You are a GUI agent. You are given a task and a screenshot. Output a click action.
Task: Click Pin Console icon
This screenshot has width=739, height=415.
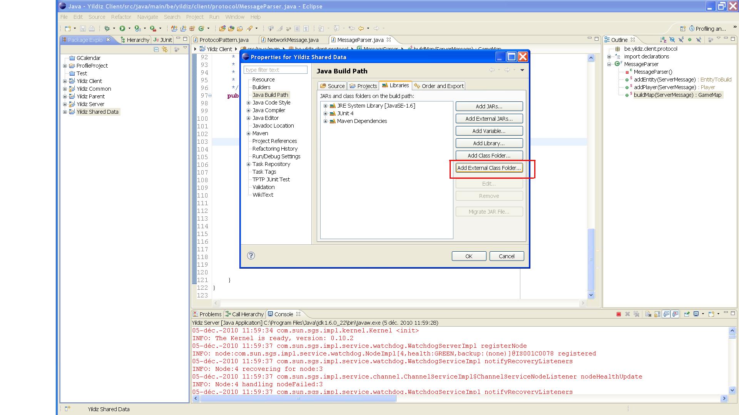click(687, 314)
